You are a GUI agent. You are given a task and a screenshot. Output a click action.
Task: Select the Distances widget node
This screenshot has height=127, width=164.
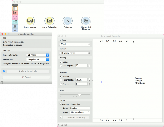[x=68, y=21]
